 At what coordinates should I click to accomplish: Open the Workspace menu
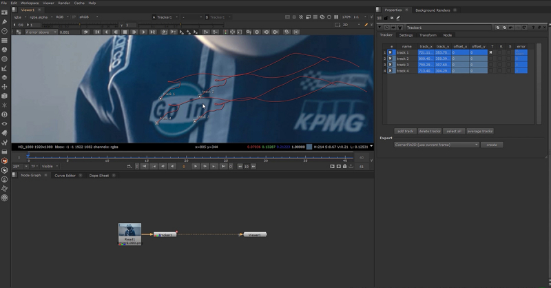pos(29,3)
